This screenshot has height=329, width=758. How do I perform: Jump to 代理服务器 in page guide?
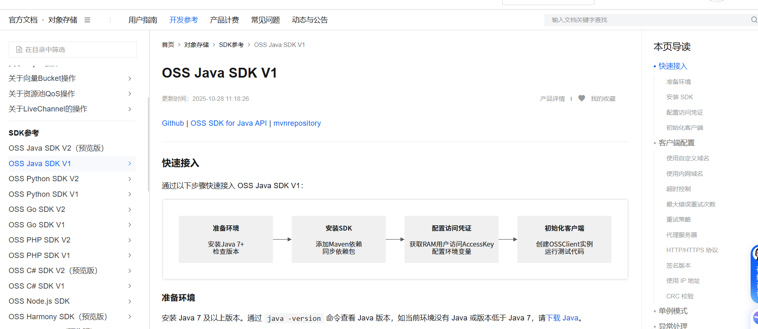point(682,235)
